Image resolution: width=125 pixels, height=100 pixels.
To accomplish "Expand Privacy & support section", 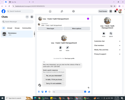I will [x=107, y=54].
